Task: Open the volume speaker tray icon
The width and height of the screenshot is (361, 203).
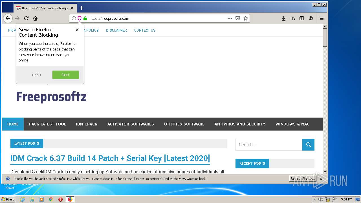Action: coord(321,199)
